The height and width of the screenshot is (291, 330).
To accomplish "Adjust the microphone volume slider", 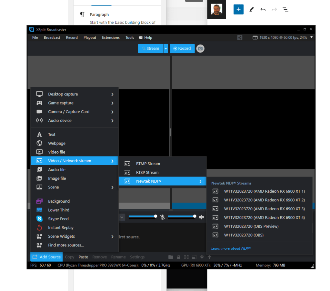I will (143, 216).
